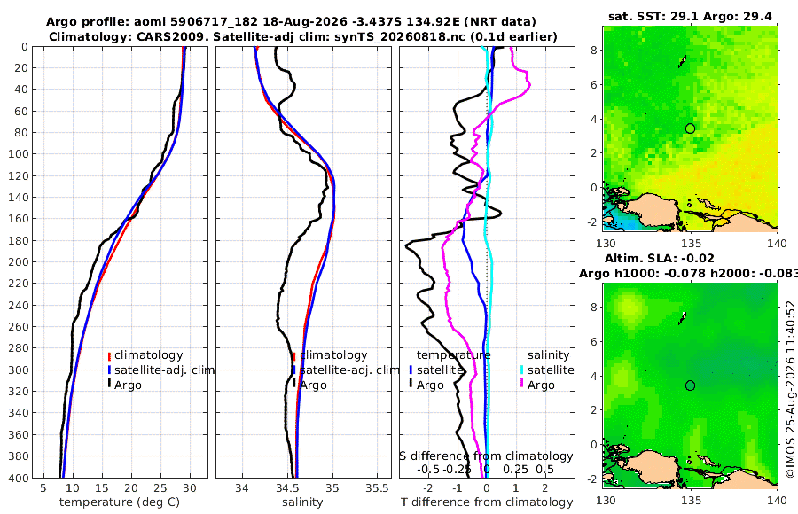Image resolution: width=798 pixels, height=514 pixels.
Task: Click the 'sat. SST: 29.1 Argo: 29.4' heading
Action: click(x=690, y=16)
